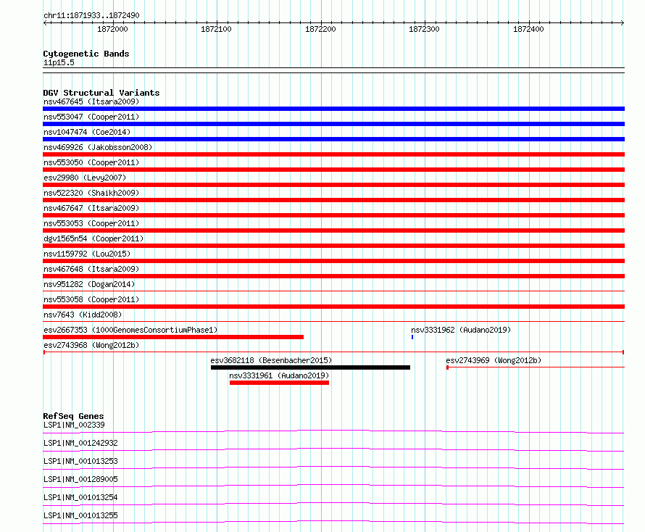Click esv3682118 (Besenbacher2015) label
Image resolution: width=645 pixels, height=532 pixels.
pyautogui.click(x=271, y=360)
